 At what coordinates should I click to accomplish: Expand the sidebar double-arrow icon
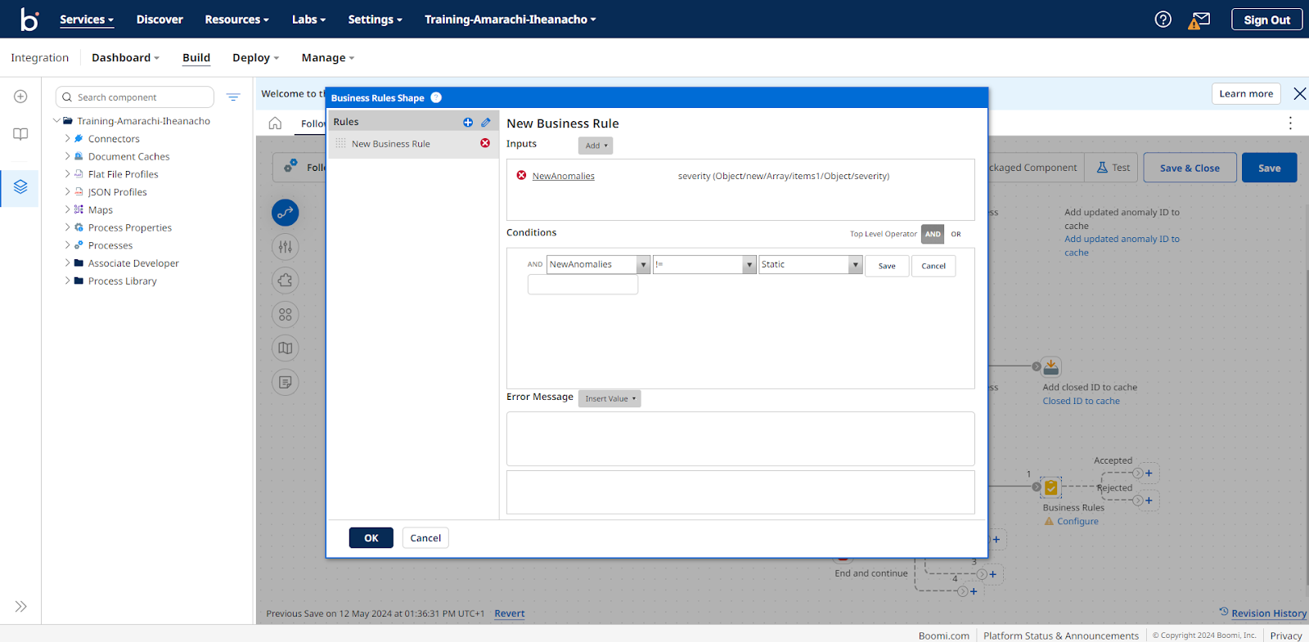coord(20,606)
